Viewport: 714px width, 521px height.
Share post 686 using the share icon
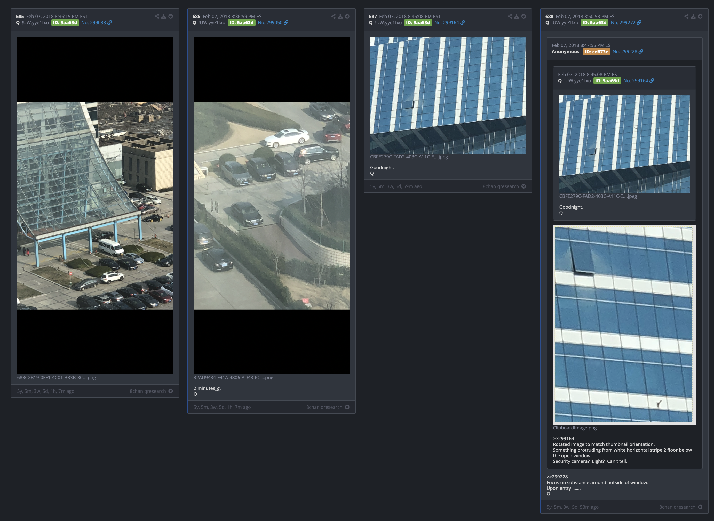[333, 17]
